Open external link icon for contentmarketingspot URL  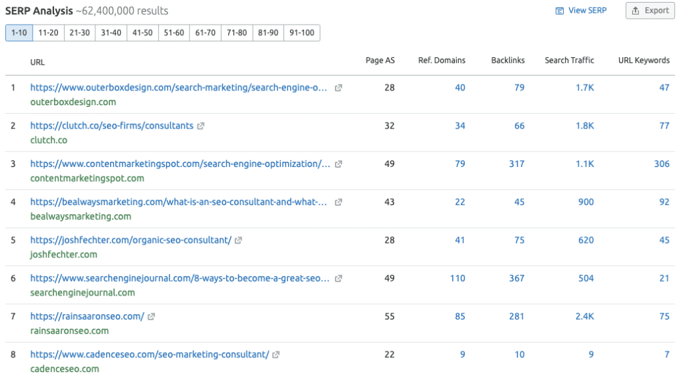pos(338,164)
